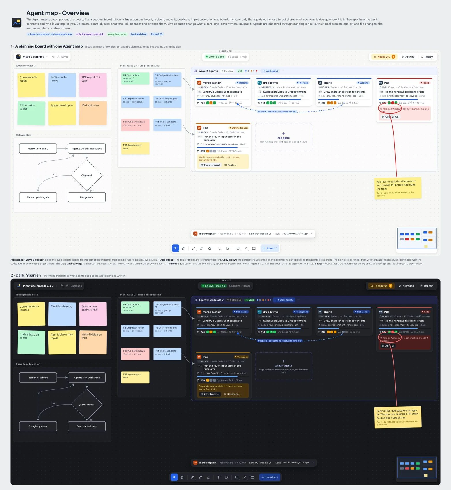The width and height of the screenshot is (451, 490).
Task: Click the Insertar button in the dark toolbar
Action: pos(270,477)
